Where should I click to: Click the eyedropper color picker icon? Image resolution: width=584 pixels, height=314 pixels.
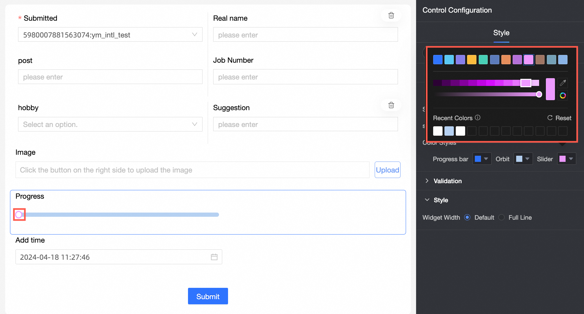pyautogui.click(x=563, y=83)
